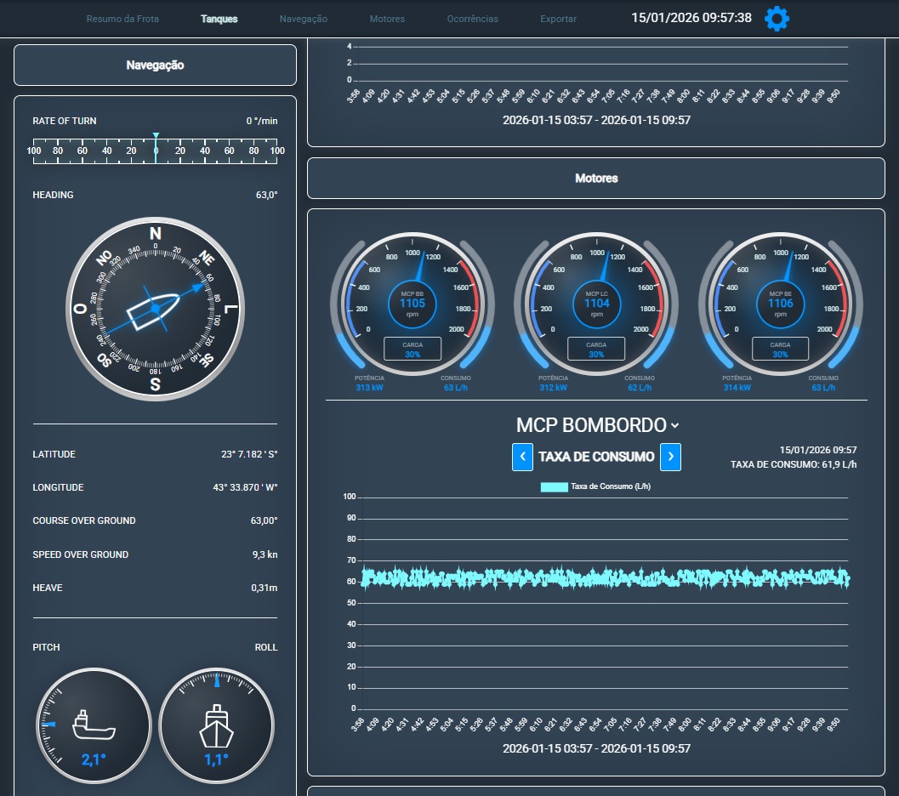This screenshot has width=899, height=796.
Task: Click the pitch ship gauge icon
Action: (x=94, y=724)
